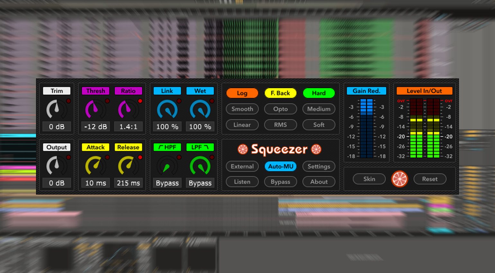This screenshot has height=273, width=495.
Task: Click the green LPF label
Action: pos(200,147)
